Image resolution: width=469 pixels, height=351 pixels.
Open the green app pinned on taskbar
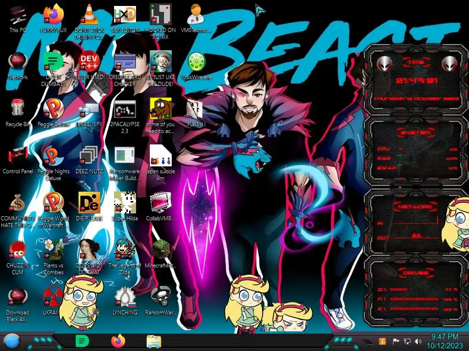pyautogui.click(x=82, y=341)
